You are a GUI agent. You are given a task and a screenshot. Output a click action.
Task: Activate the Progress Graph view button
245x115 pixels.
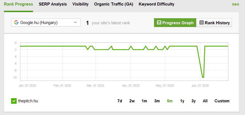point(175,23)
